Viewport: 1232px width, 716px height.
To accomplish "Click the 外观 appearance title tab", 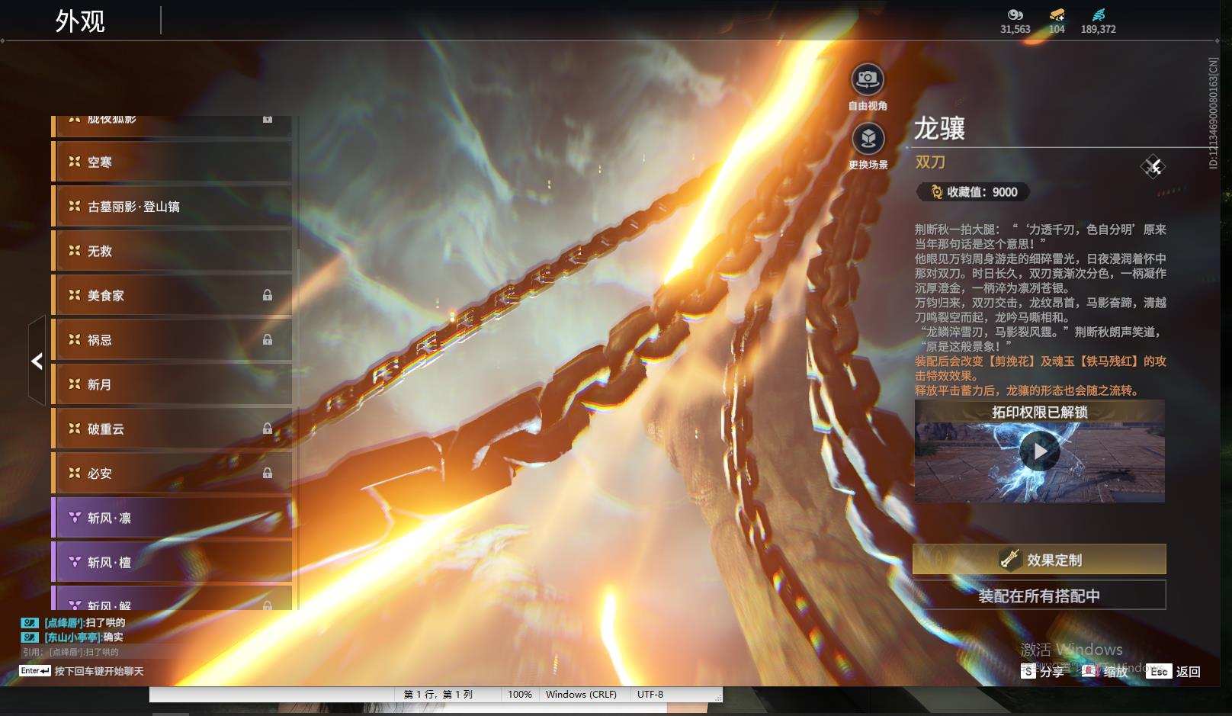I will coord(80,21).
